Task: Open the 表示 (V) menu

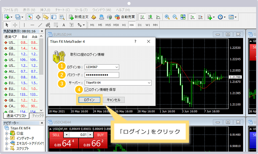Action: point(29,10)
